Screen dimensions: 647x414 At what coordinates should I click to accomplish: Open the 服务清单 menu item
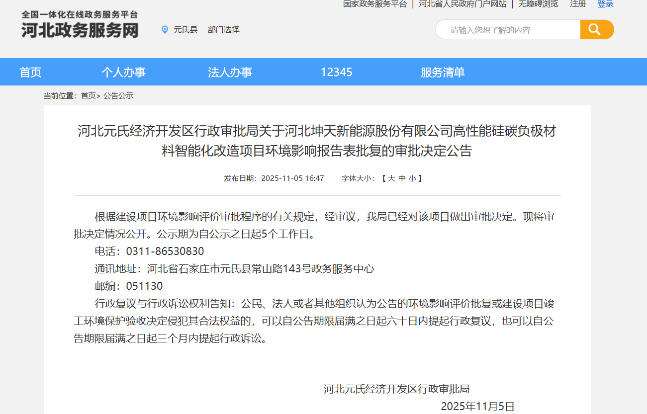443,72
